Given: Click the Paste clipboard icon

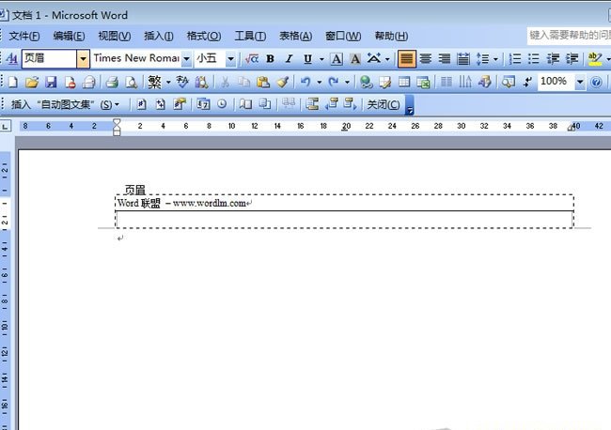Looking at the screenshot, I should (x=263, y=82).
